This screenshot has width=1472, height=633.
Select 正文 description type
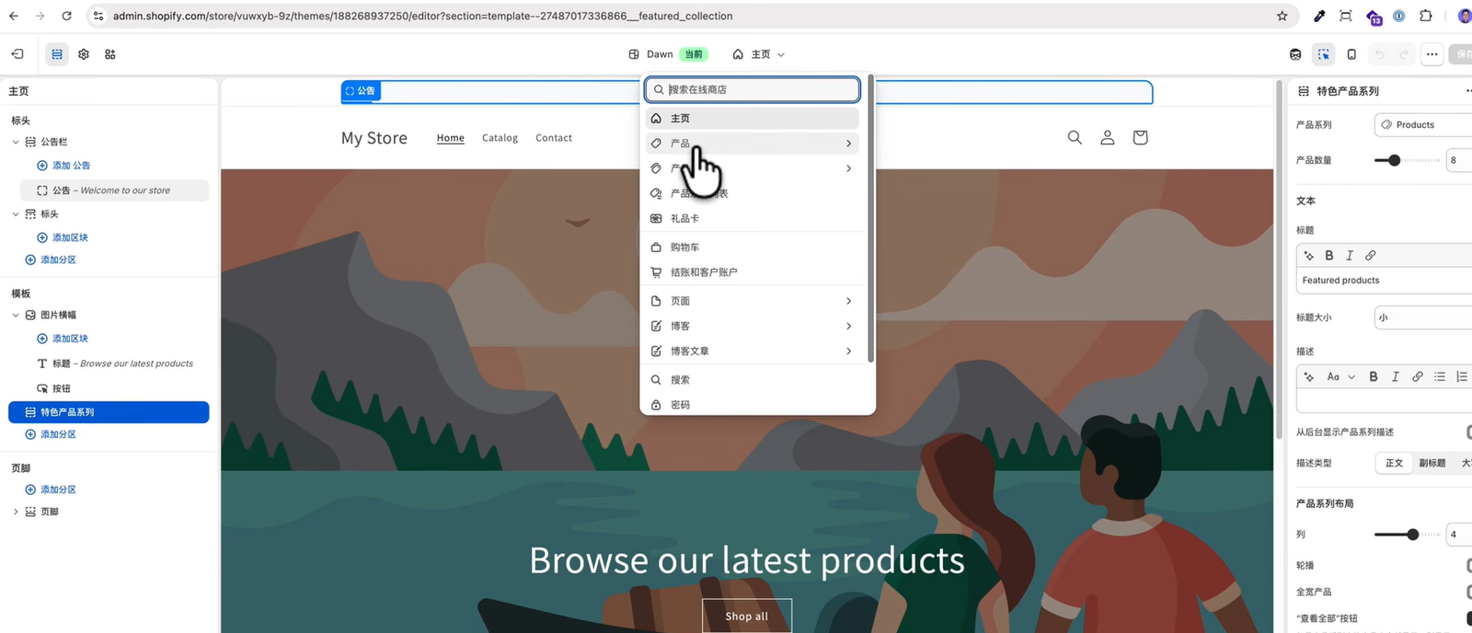tap(1395, 463)
